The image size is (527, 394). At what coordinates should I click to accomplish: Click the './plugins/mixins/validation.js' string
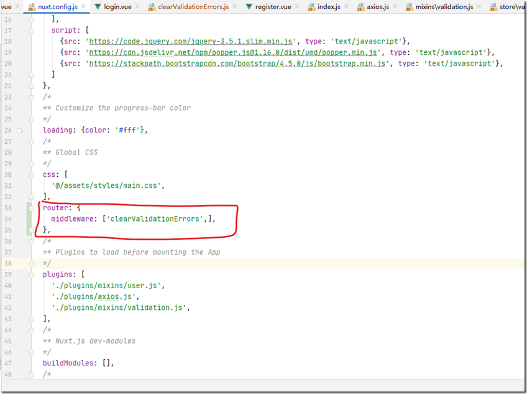point(119,307)
